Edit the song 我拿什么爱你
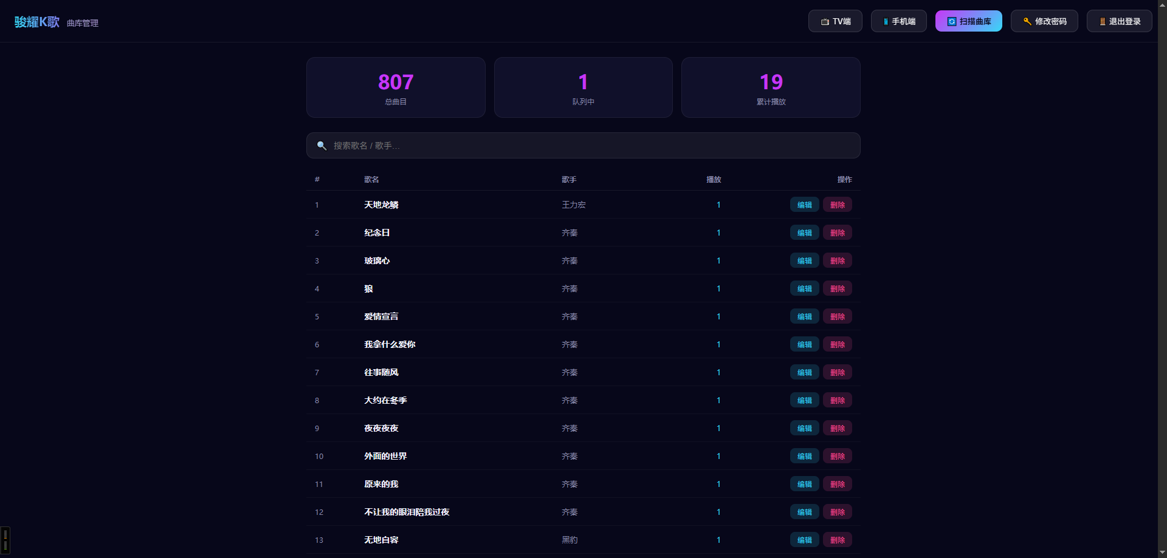The image size is (1167, 558). [804, 344]
